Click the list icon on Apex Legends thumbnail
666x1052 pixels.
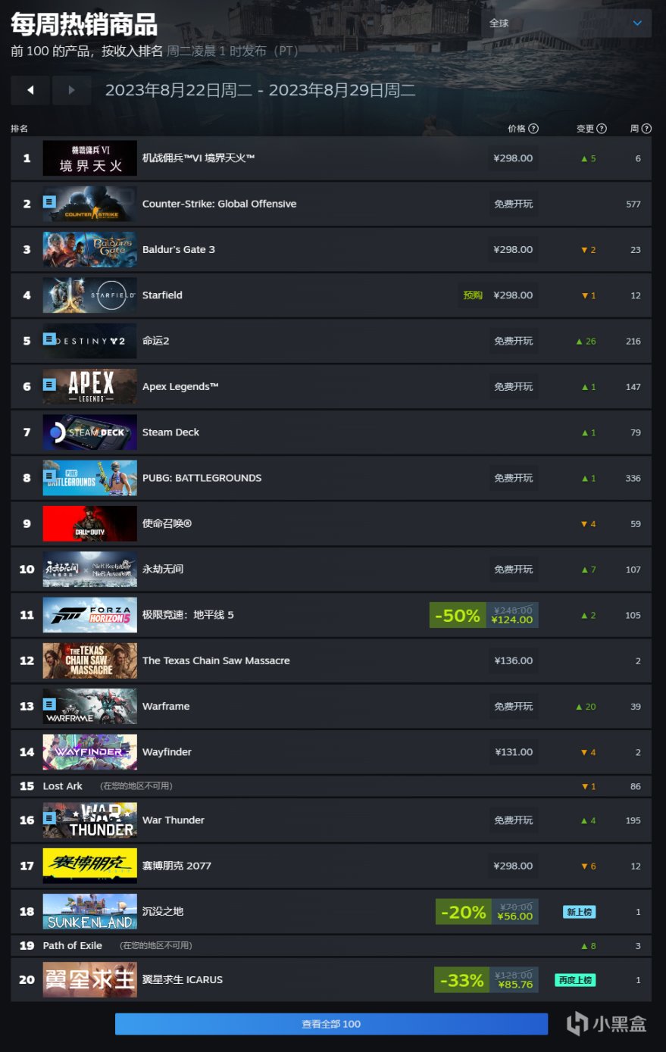click(x=49, y=384)
